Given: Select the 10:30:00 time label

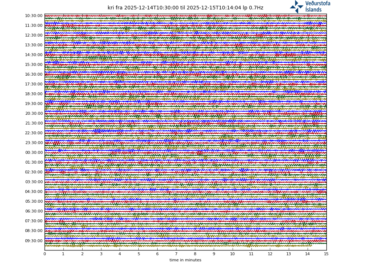Looking at the screenshot, I should [x=34, y=16].
